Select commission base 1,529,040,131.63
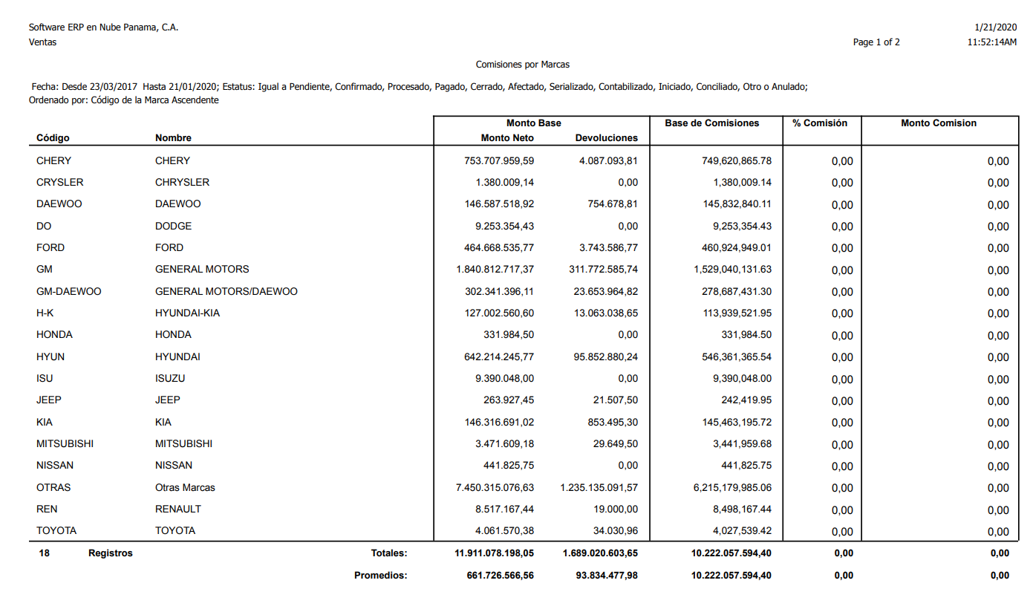The height and width of the screenshot is (612, 1033). [x=732, y=270]
